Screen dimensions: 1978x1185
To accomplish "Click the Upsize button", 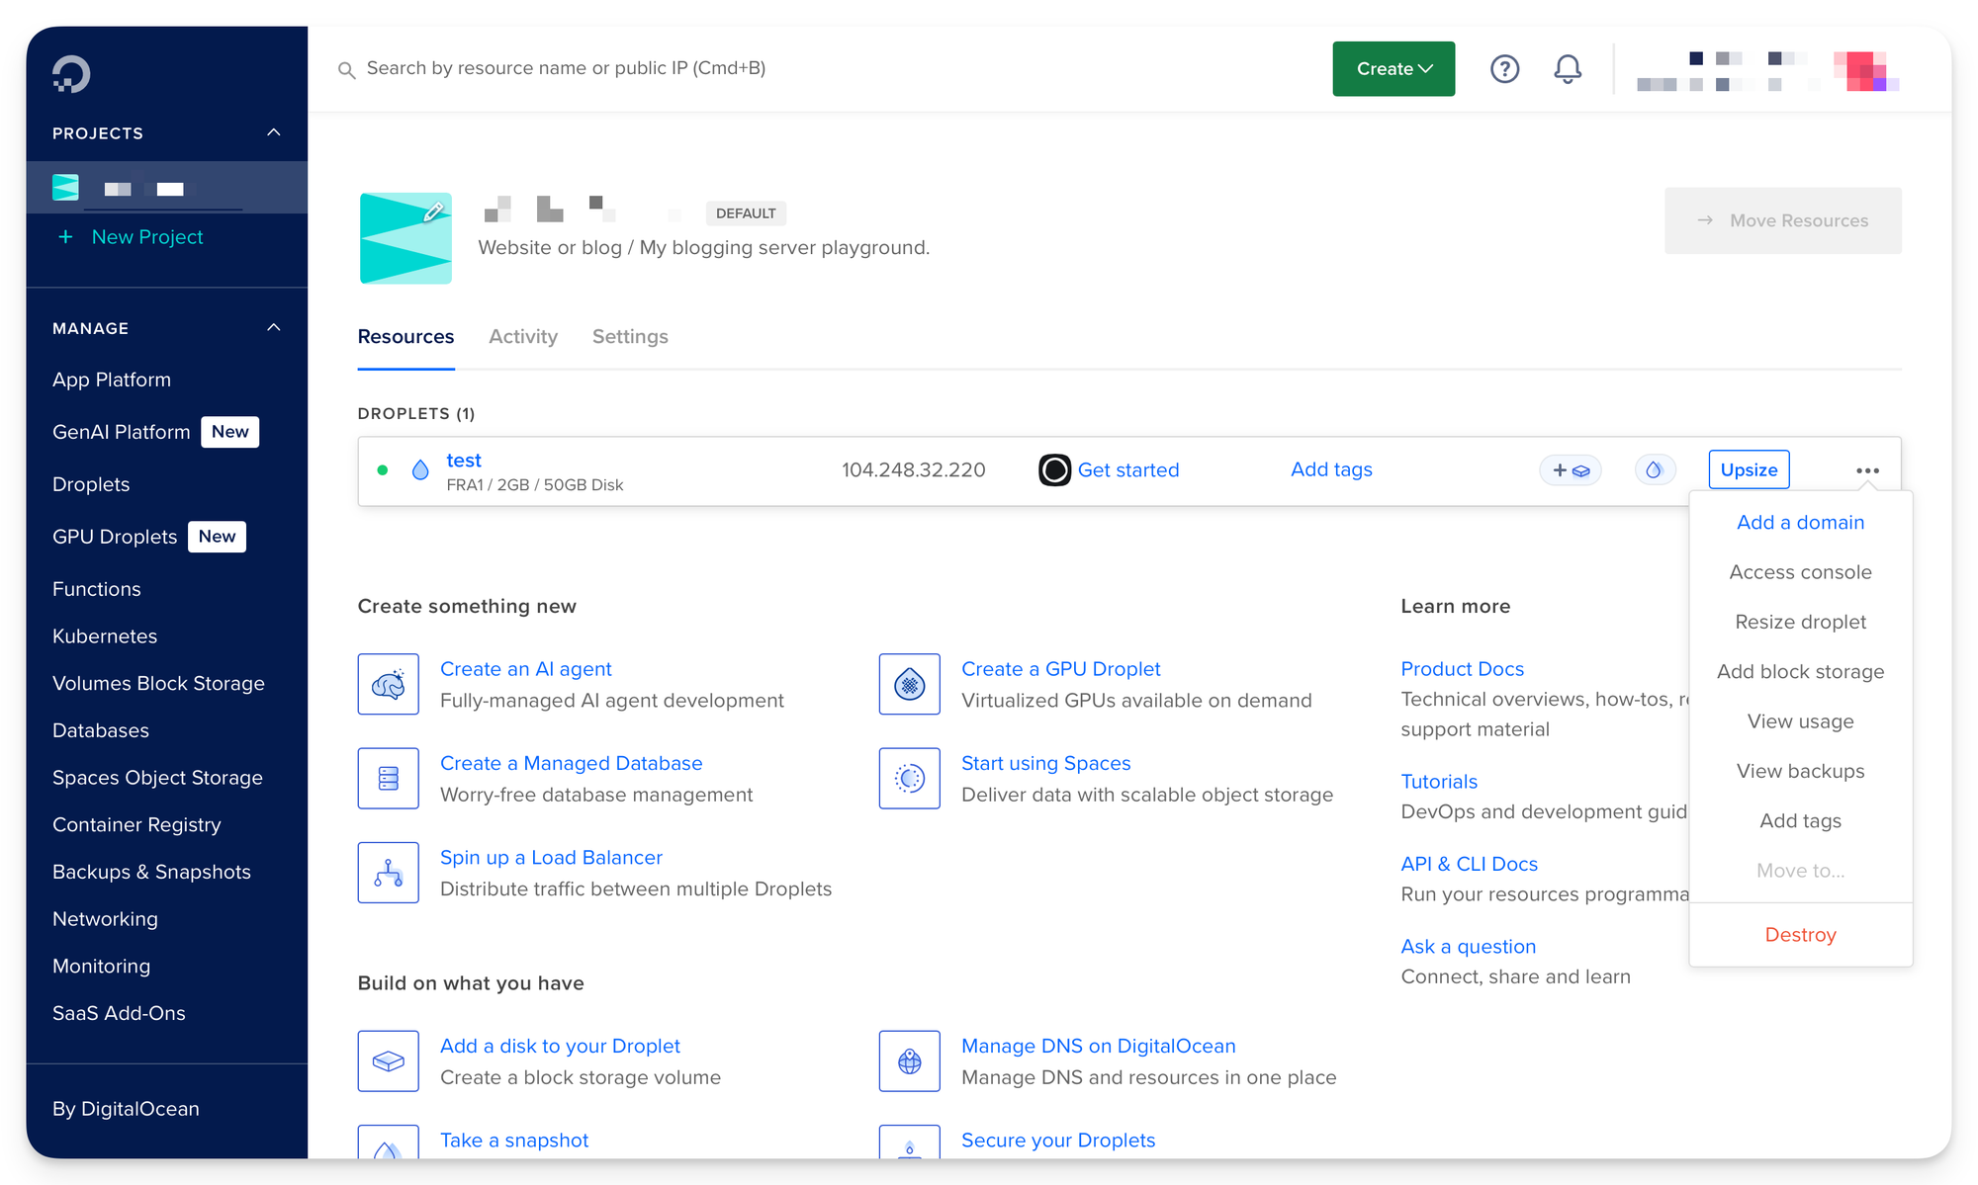I will (1749, 469).
